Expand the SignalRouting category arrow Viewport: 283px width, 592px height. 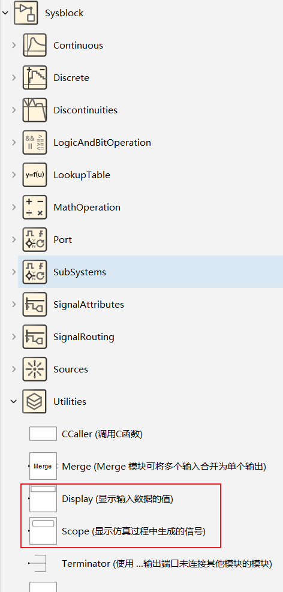14,336
